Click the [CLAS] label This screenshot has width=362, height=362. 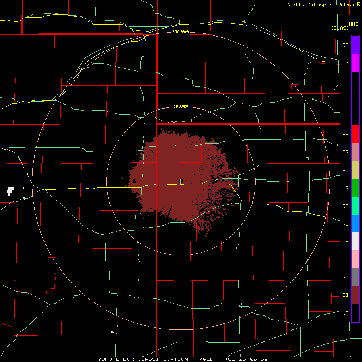click(340, 28)
